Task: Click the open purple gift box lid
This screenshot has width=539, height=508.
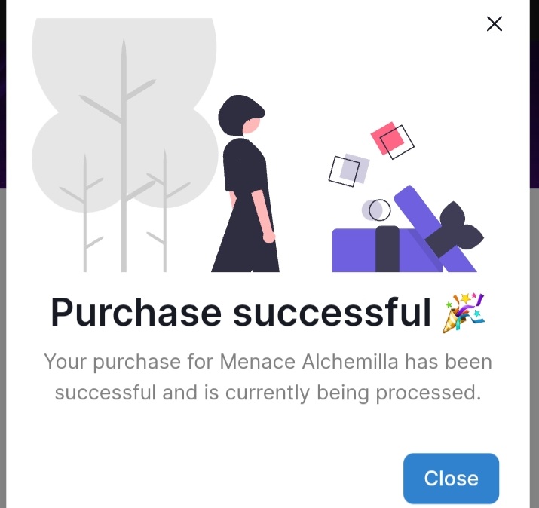Action: 435,228
